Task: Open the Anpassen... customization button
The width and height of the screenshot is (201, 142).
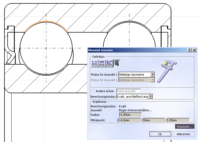Action: coord(185,127)
